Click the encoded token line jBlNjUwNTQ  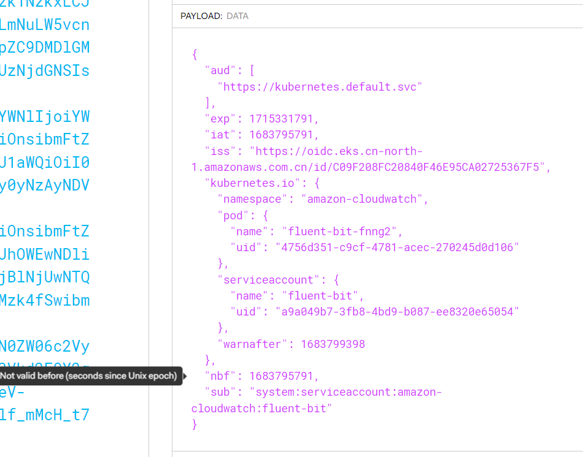pos(45,277)
